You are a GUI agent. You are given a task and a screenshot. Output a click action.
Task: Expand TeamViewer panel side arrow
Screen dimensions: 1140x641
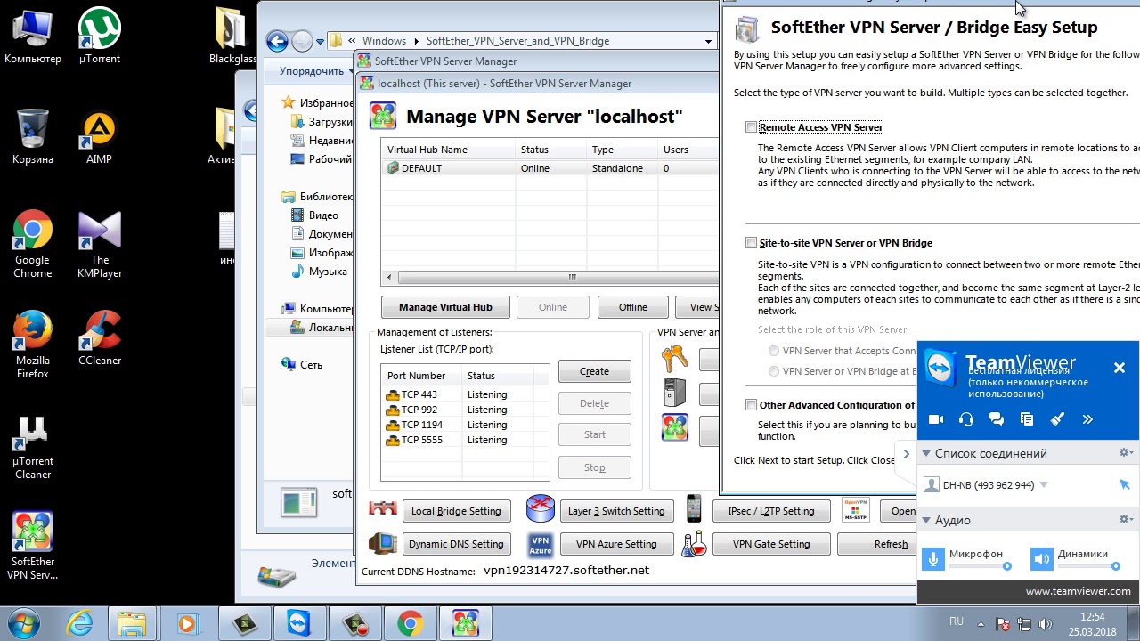pos(906,454)
